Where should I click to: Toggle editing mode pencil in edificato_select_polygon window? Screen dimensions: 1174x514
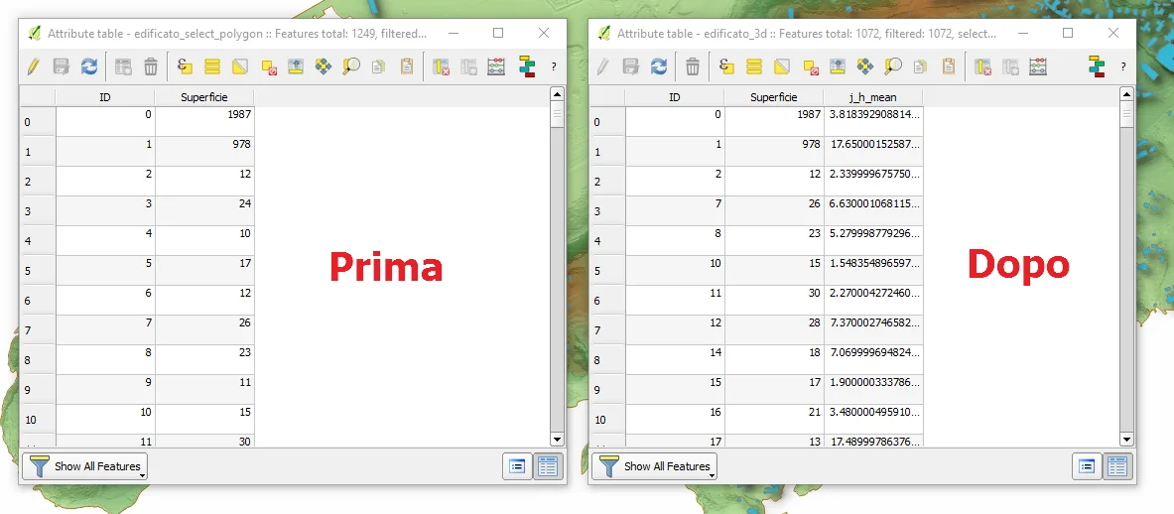[x=33, y=66]
